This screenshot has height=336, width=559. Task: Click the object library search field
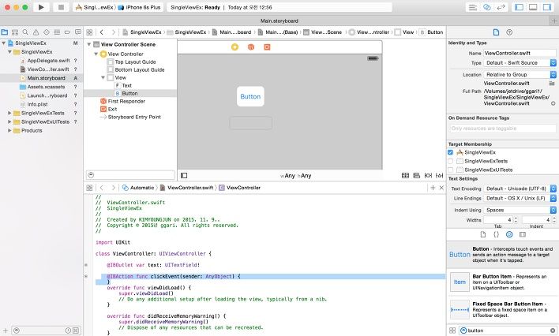[x=508, y=330]
